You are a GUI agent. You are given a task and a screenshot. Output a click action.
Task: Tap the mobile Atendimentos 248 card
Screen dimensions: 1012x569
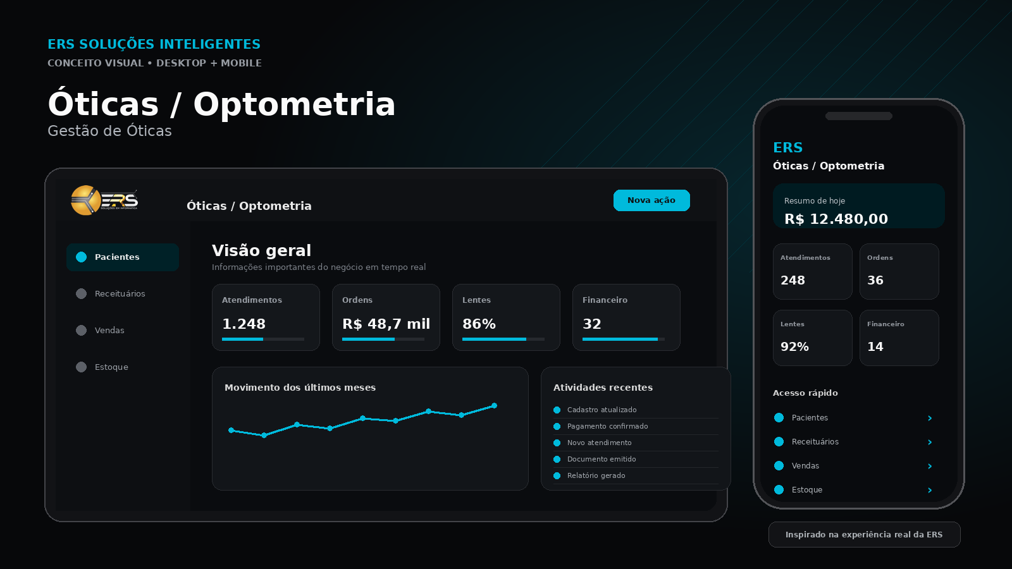pos(813,272)
